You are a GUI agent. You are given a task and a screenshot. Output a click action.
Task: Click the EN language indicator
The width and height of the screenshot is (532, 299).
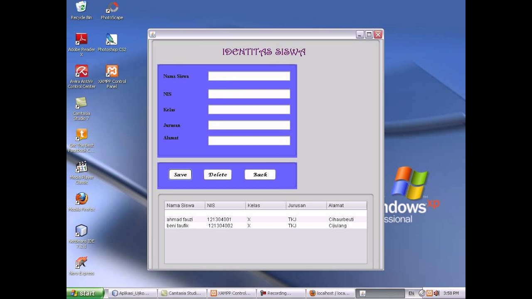tap(411, 293)
